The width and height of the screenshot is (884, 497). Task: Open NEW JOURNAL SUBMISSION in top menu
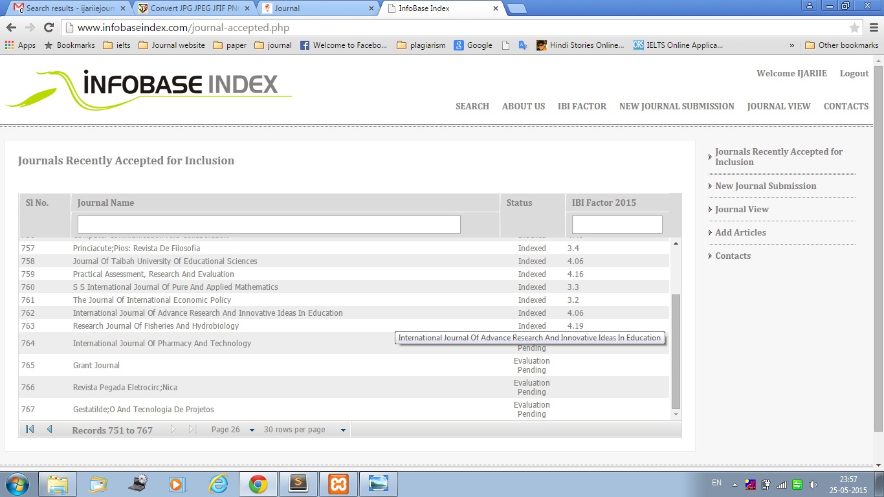pos(677,106)
